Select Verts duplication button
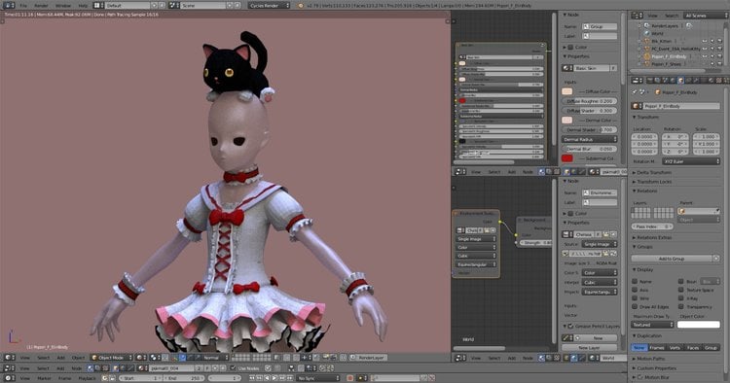730x383 pixels. [x=675, y=348]
